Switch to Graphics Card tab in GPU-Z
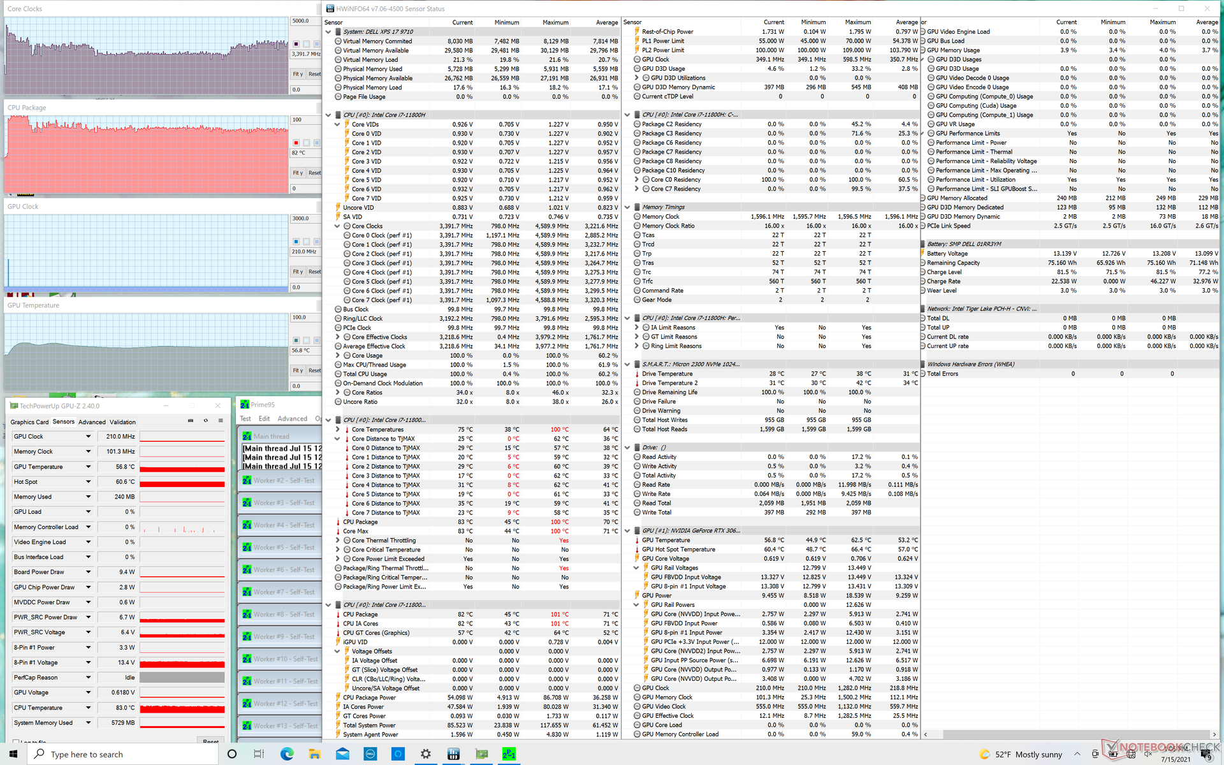Viewport: 1224px width, 765px height. click(x=29, y=422)
